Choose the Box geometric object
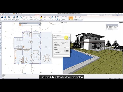This screenshot has height=92, width=123. click(x=58, y=17)
